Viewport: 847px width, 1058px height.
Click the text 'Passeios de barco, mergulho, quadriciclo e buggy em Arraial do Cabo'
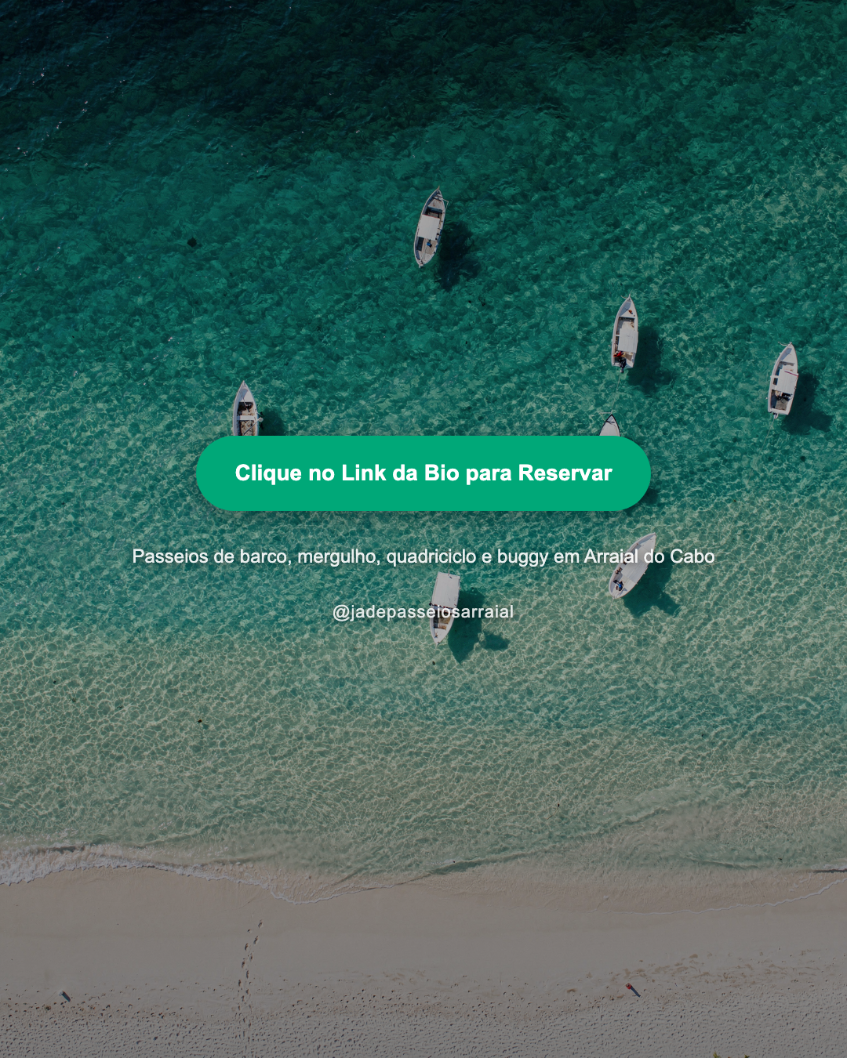coord(423,556)
